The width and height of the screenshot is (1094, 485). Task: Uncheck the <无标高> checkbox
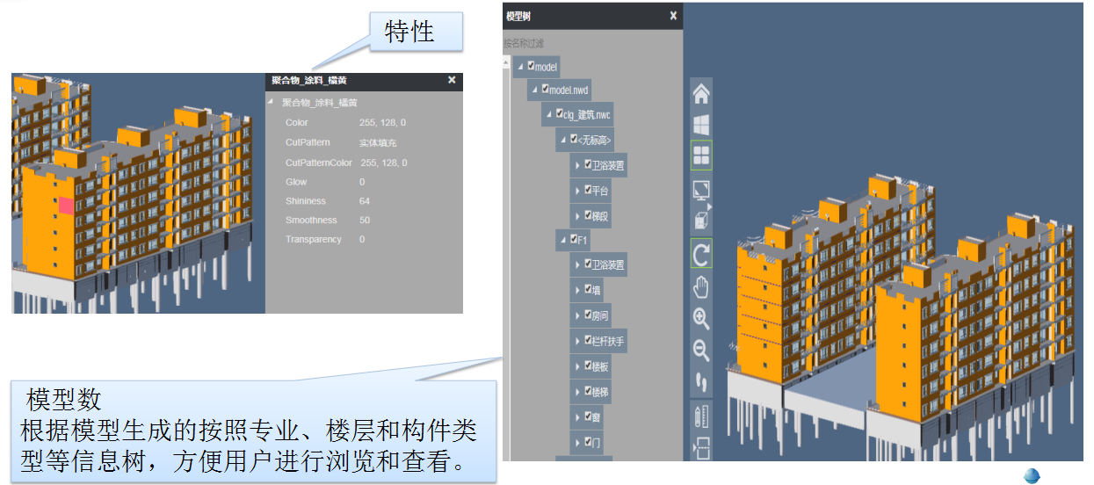tap(573, 139)
